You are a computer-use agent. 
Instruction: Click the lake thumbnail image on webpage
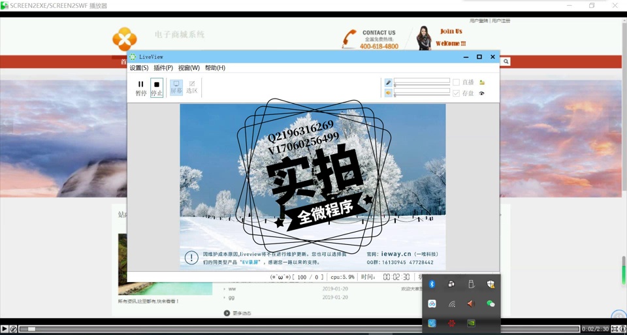tap(165, 264)
